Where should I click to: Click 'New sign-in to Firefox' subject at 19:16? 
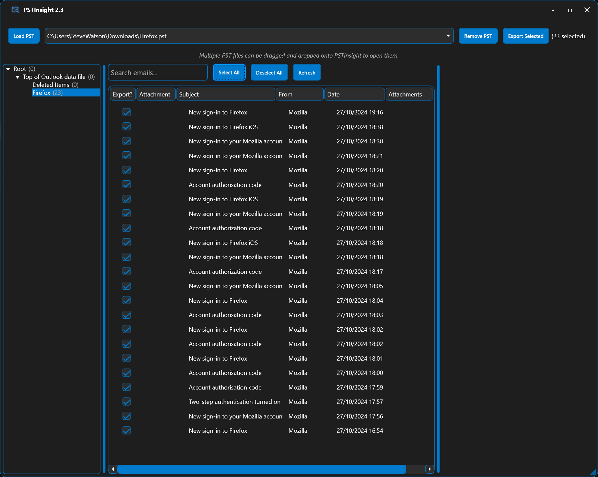click(218, 112)
